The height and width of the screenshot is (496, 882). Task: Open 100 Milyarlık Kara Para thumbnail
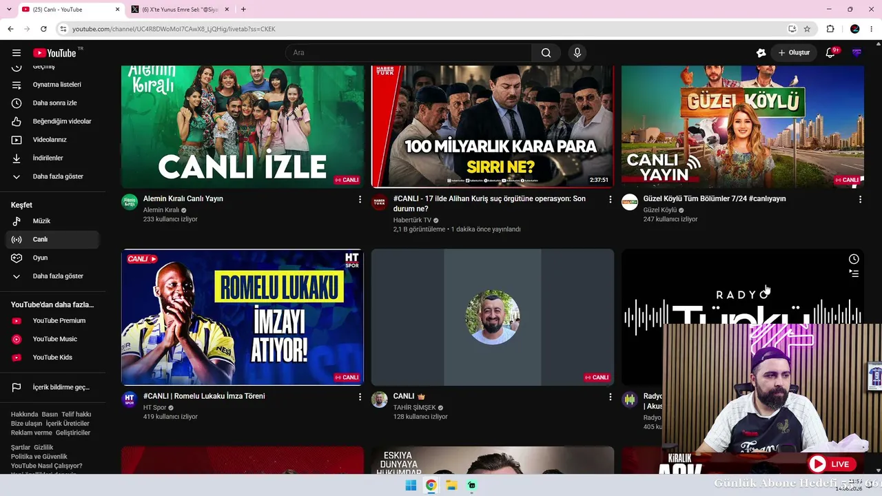click(x=493, y=127)
